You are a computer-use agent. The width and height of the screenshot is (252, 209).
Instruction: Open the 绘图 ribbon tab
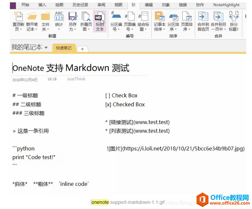[59, 5]
